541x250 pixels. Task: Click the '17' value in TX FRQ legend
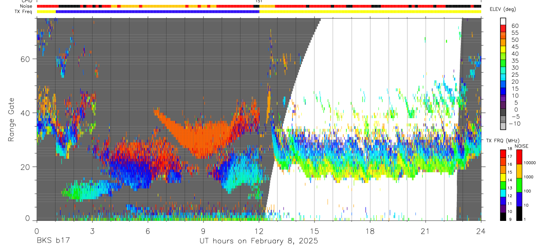coord(510,157)
